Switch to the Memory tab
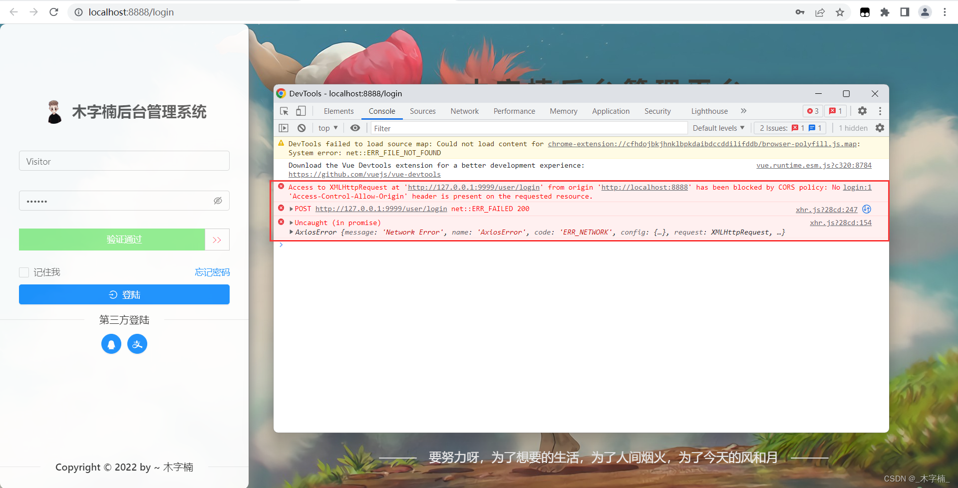The width and height of the screenshot is (958, 488). pos(564,111)
